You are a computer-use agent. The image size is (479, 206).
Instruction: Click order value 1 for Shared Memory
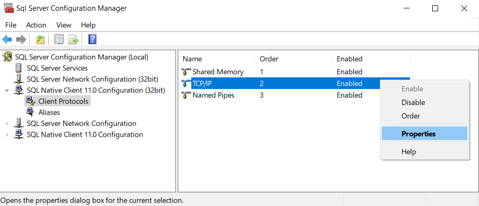(262, 72)
